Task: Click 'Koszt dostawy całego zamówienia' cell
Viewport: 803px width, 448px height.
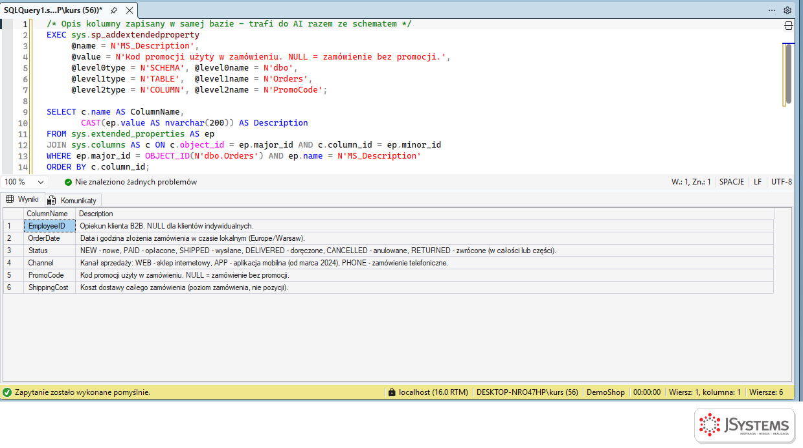Action: (x=425, y=287)
